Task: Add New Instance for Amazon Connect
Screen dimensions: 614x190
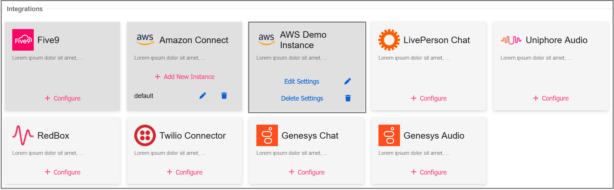Action: pos(185,77)
